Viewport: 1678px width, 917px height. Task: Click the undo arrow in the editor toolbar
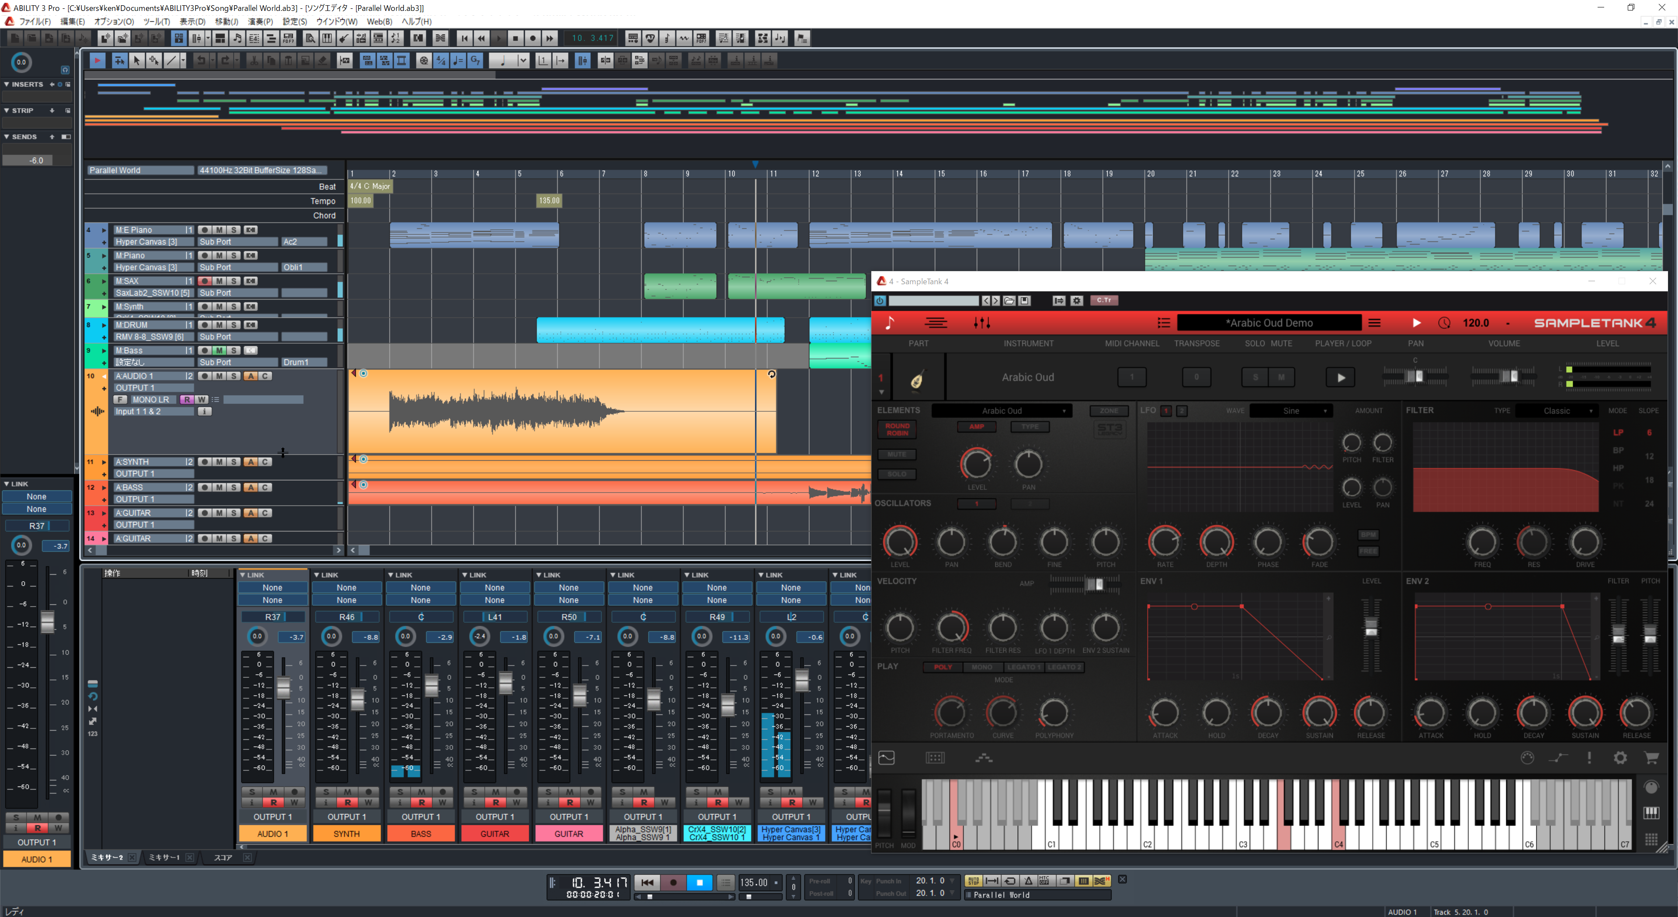click(x=201, y=61)
